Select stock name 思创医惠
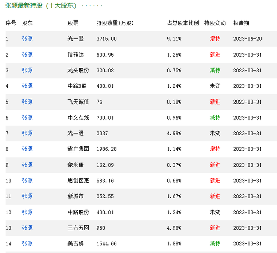Viewport: 277px width, 253px height. [x=78, y=181]
